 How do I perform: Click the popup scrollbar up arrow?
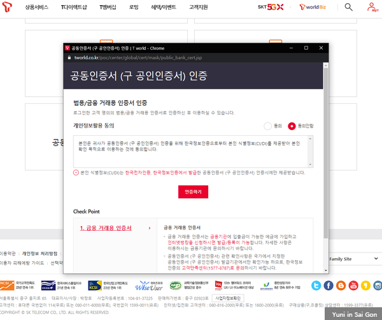coord(326,66)
